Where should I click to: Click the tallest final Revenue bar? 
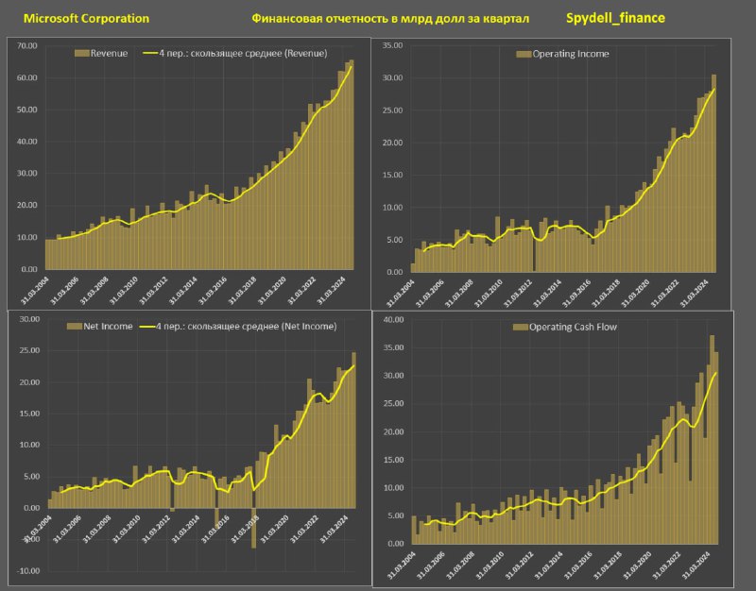352,164
